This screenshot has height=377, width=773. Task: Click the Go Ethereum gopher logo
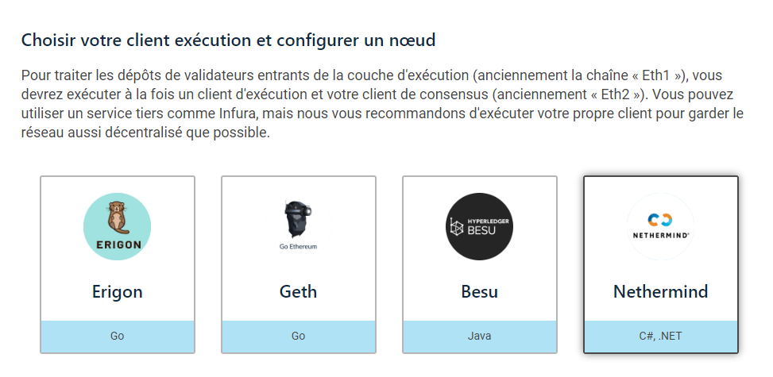(x=298, y=219)
